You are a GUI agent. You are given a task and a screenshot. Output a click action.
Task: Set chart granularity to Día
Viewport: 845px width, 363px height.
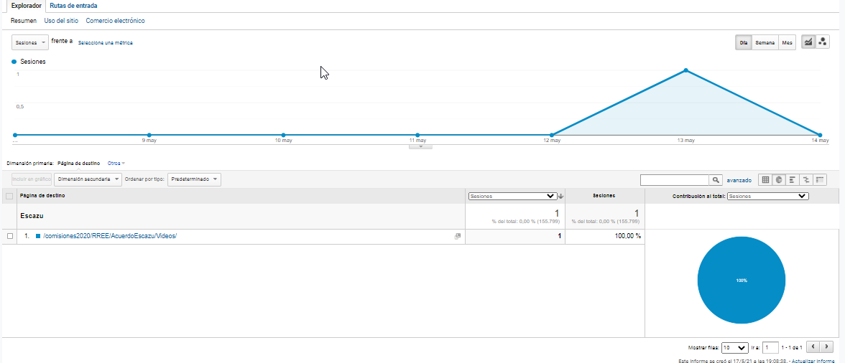click(x=744, y=42)
